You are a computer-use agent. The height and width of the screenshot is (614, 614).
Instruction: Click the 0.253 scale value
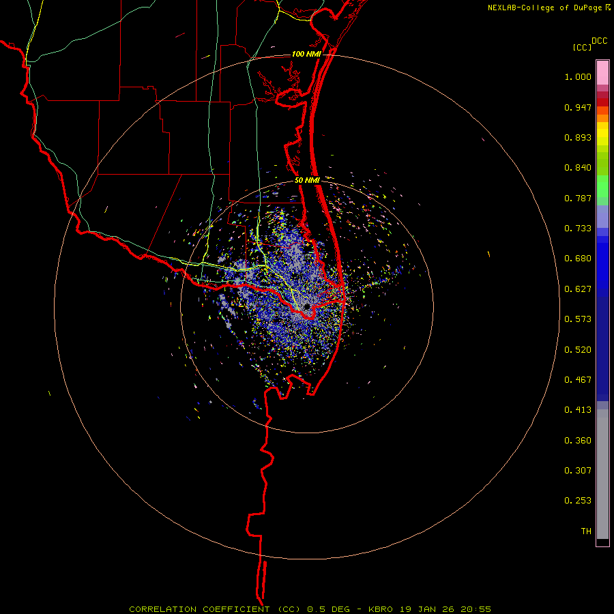pos(578,501)
